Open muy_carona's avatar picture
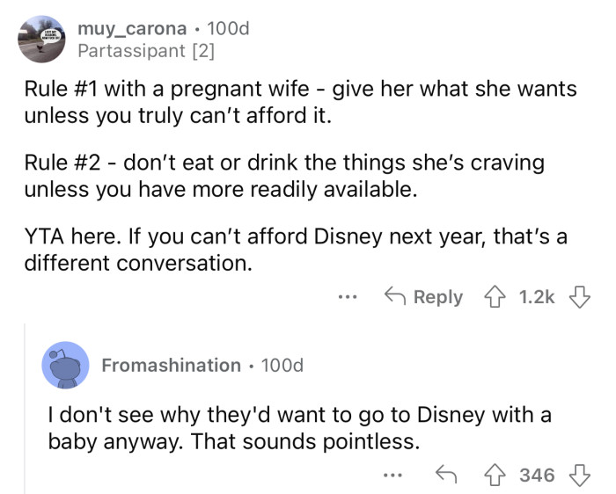Image resolution: width=616 pixels, height=494 pixels. (x=40, y=40)
